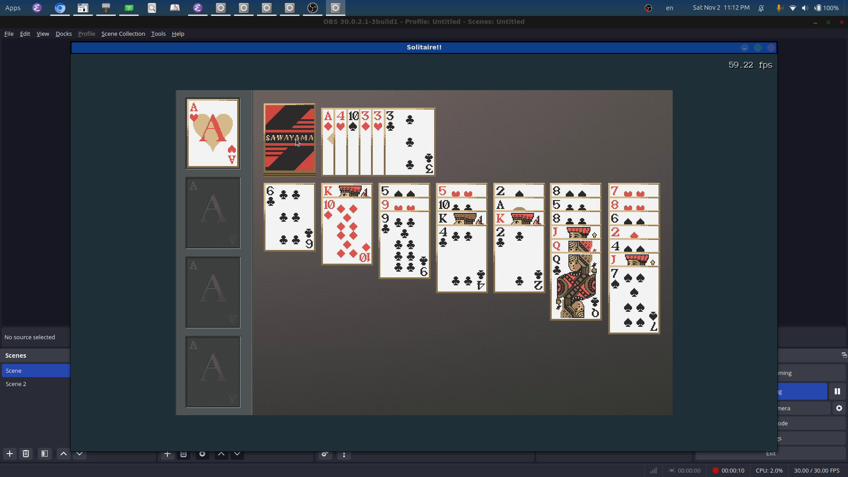Open virtual camera settings gear
The height and width of the screenshot is (477, 848).
point(839,409)
